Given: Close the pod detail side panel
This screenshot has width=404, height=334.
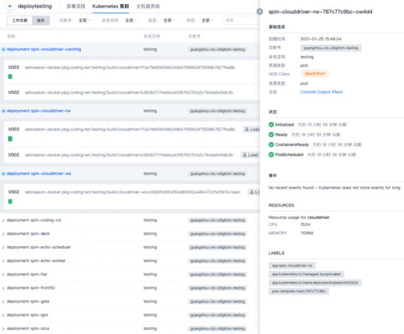Looking at the screenshot, I should point(260,11).
